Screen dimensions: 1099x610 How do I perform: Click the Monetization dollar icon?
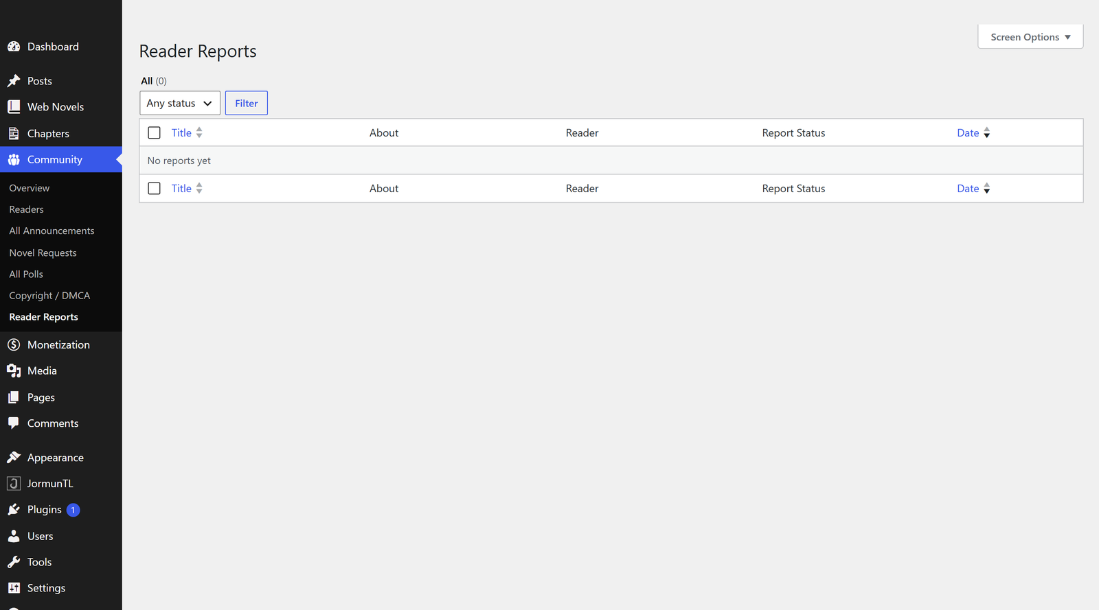coord(14,344)
